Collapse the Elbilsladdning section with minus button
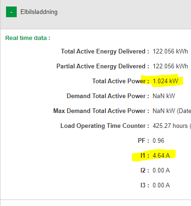The width and height of the screenshot is (191, 206). coord(11,12)
